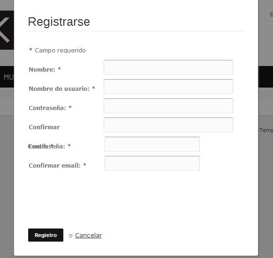Image resolution: width=273 pixels, height=258 pixels.
Task: Click the '* Campo requerido' note
Action: tap(57, 51)
